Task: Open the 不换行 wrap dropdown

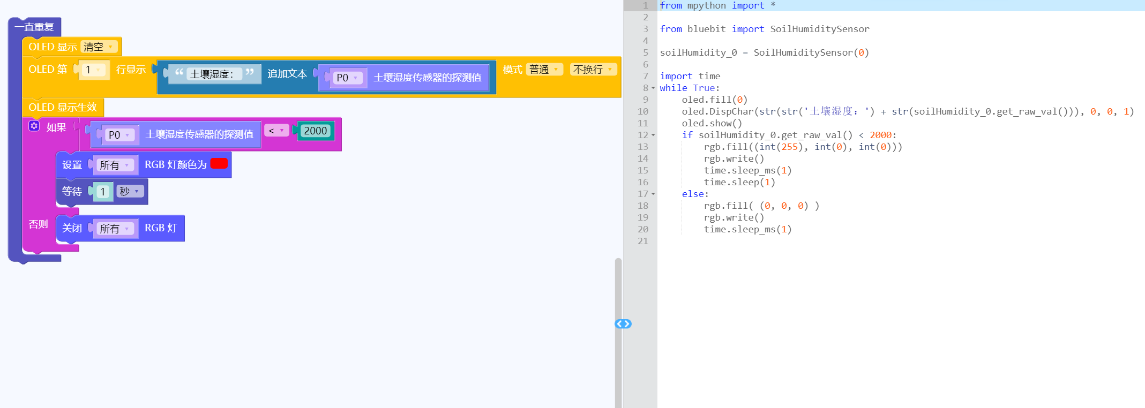Action: pyautogui.click(x=593, y=70)
